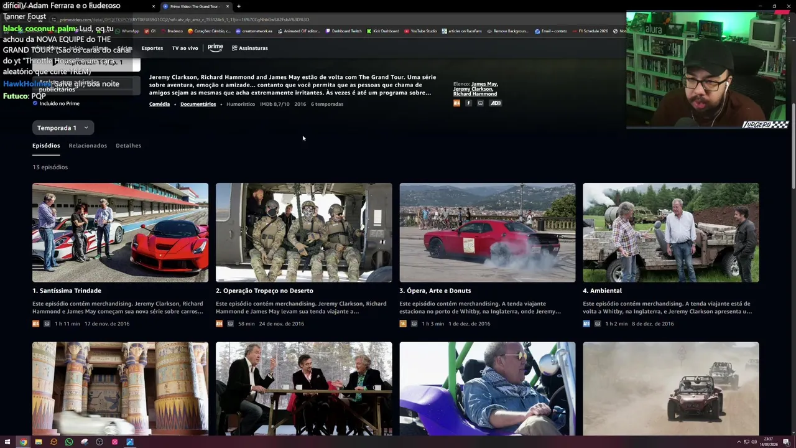Select the Episódios tab
Image resolution: width=796 pixels, height=448 pixels.
coord(46,146)
